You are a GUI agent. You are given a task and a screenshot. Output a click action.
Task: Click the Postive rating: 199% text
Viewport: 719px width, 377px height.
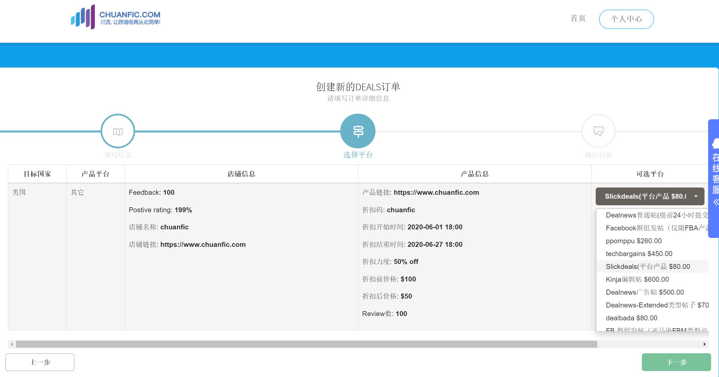coord(160,210)
